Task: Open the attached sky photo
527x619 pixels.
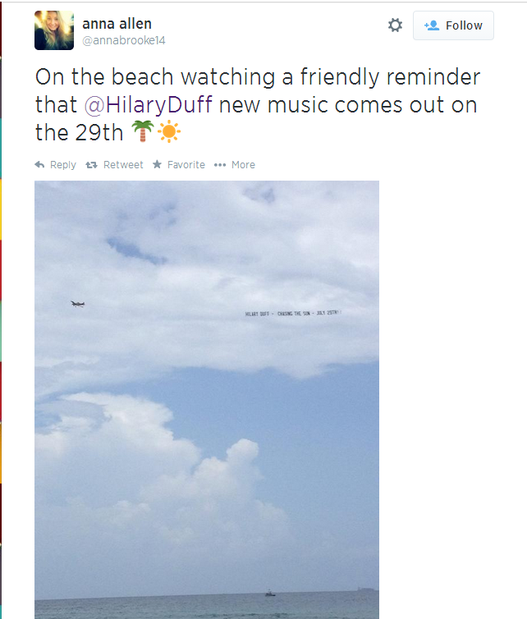Action: pyautogui.click(x=207, y=400)
